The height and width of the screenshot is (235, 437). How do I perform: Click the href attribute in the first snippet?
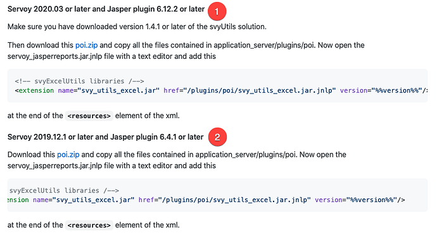point(171,90)
